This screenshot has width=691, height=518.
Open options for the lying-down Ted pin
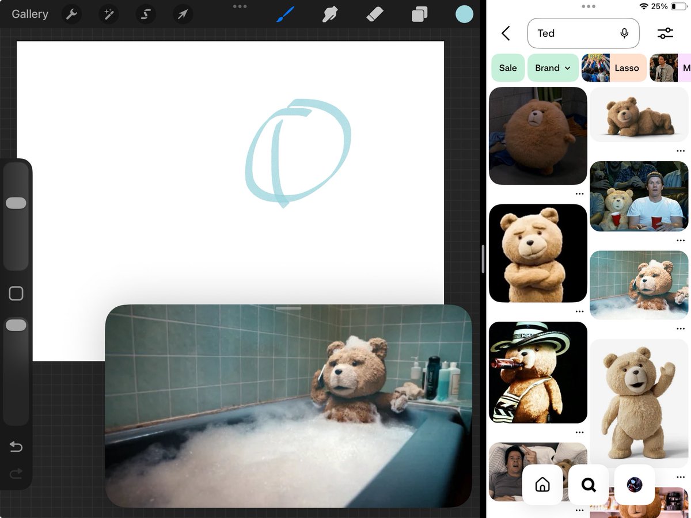click(681, 151)
